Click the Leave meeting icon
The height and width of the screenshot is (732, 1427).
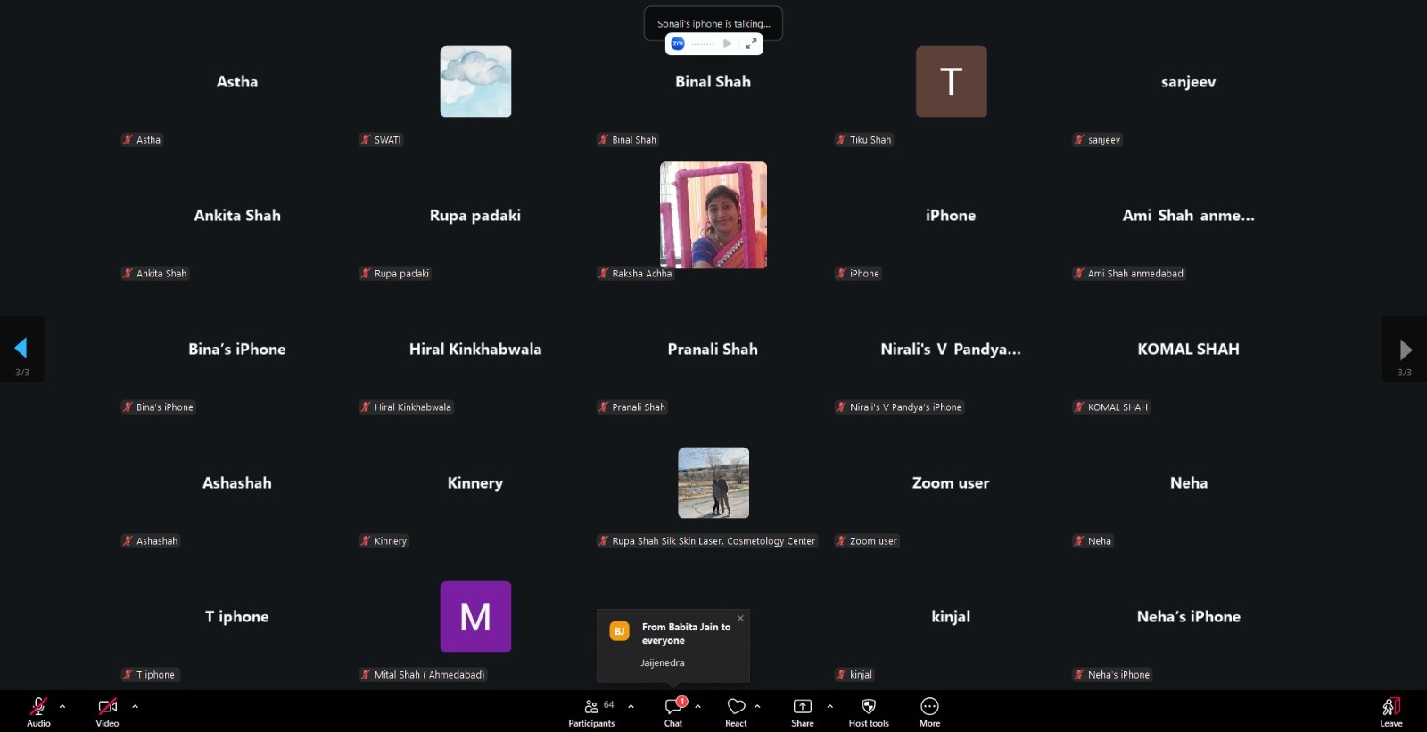1390,711
